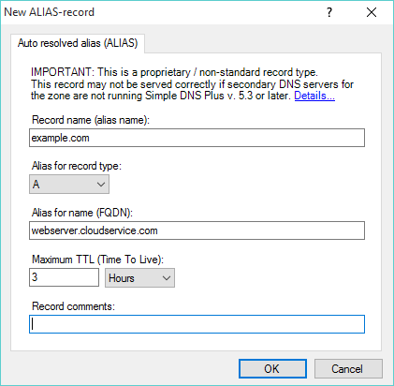Click the Maximum TTL value box showing 3
Viewport: 394px width, 386px height.
(64, 277)
